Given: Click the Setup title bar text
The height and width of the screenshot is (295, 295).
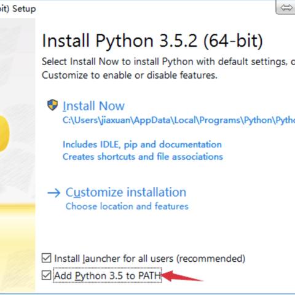Looking at the screenshot, I should pos(18,9).
